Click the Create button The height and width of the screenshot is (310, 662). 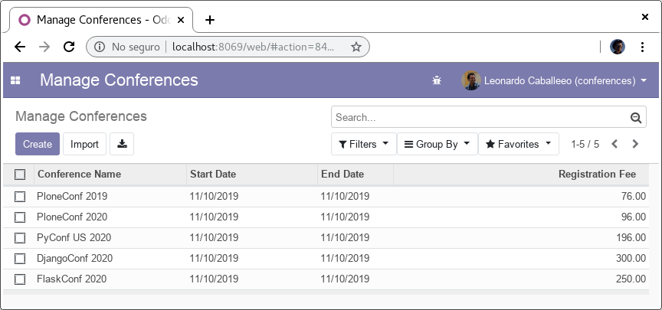click(38, 144)
